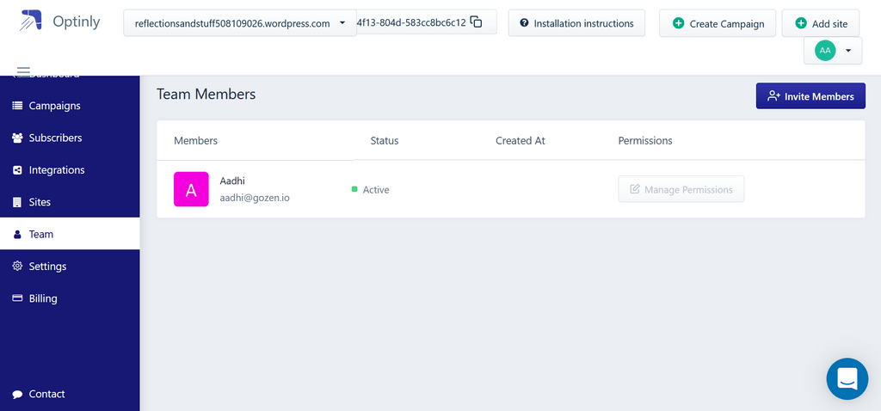Click the AA user avatar icon
This screenshot has height=411, width=881.
coord(825,51)
